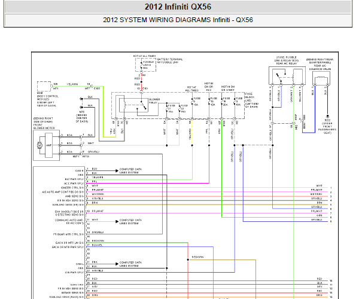Click 'BATTERY TERMINAL W/ FUSIBLE LINK' label

click(x=170, y=60)
